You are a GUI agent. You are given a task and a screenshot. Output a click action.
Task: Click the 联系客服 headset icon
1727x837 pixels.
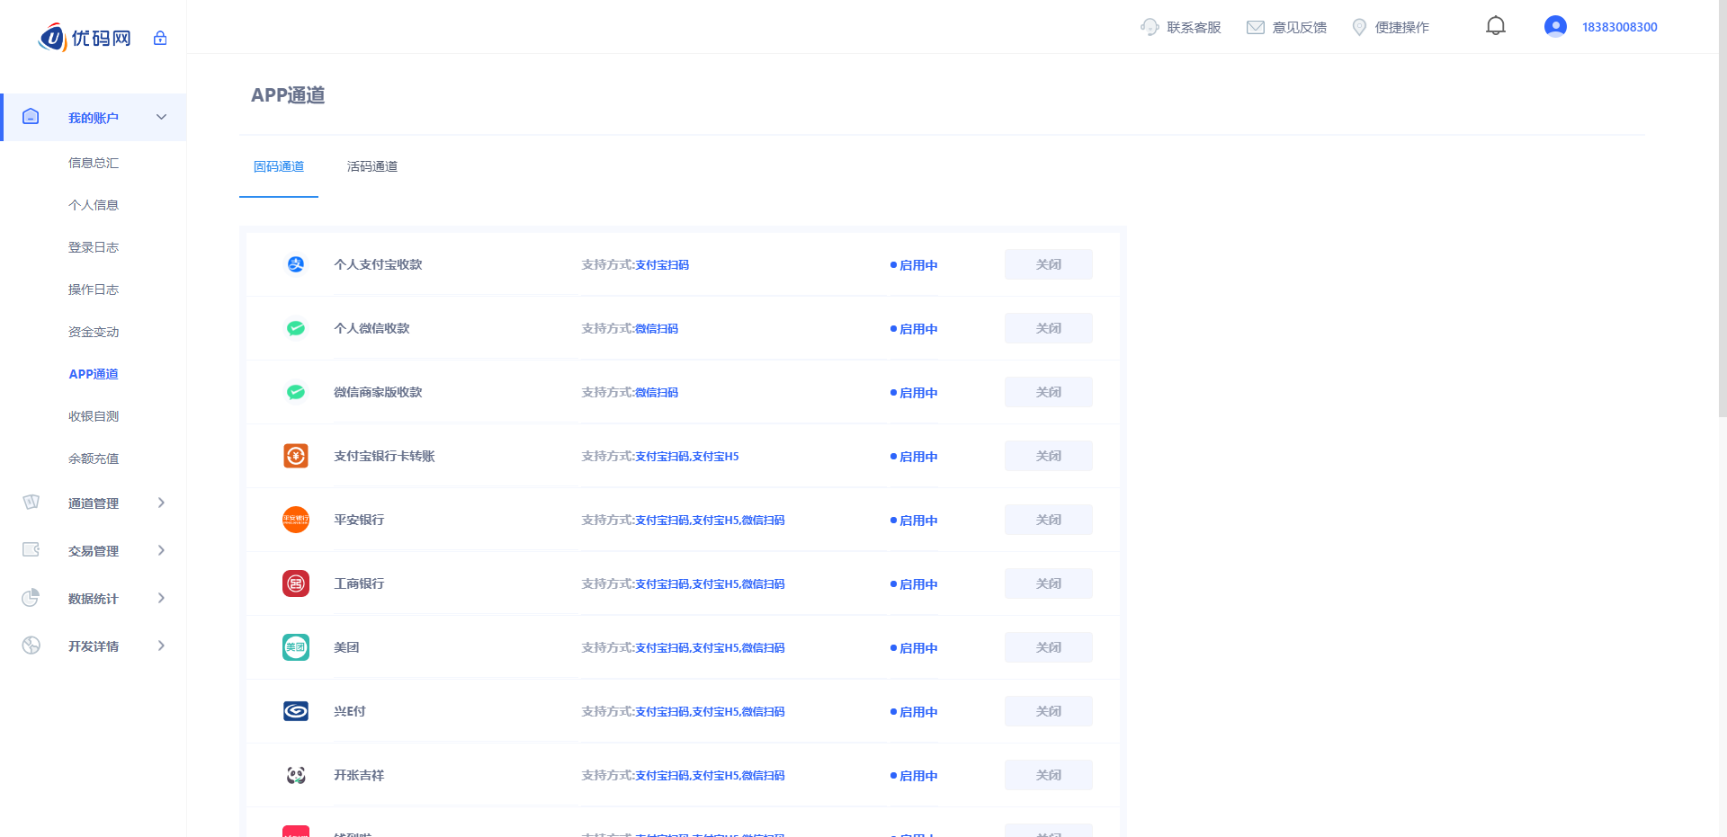coord(1150,27)
